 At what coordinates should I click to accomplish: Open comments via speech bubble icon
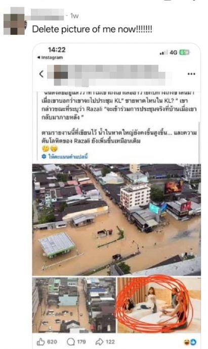(x=71, y=341)
